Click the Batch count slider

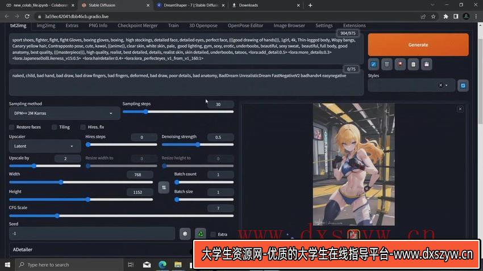coord(204,182)
